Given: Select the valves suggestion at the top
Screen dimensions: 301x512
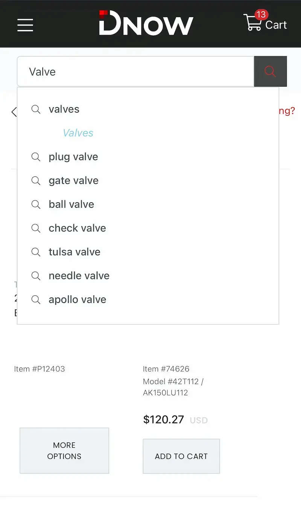Looking at the screenshot, I should tap(64, 109).
